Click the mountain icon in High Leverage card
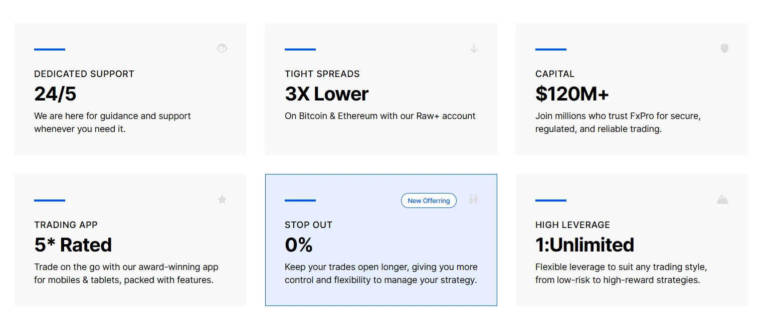The height and width of the screenshot is (323, 775). pos(722,199)
